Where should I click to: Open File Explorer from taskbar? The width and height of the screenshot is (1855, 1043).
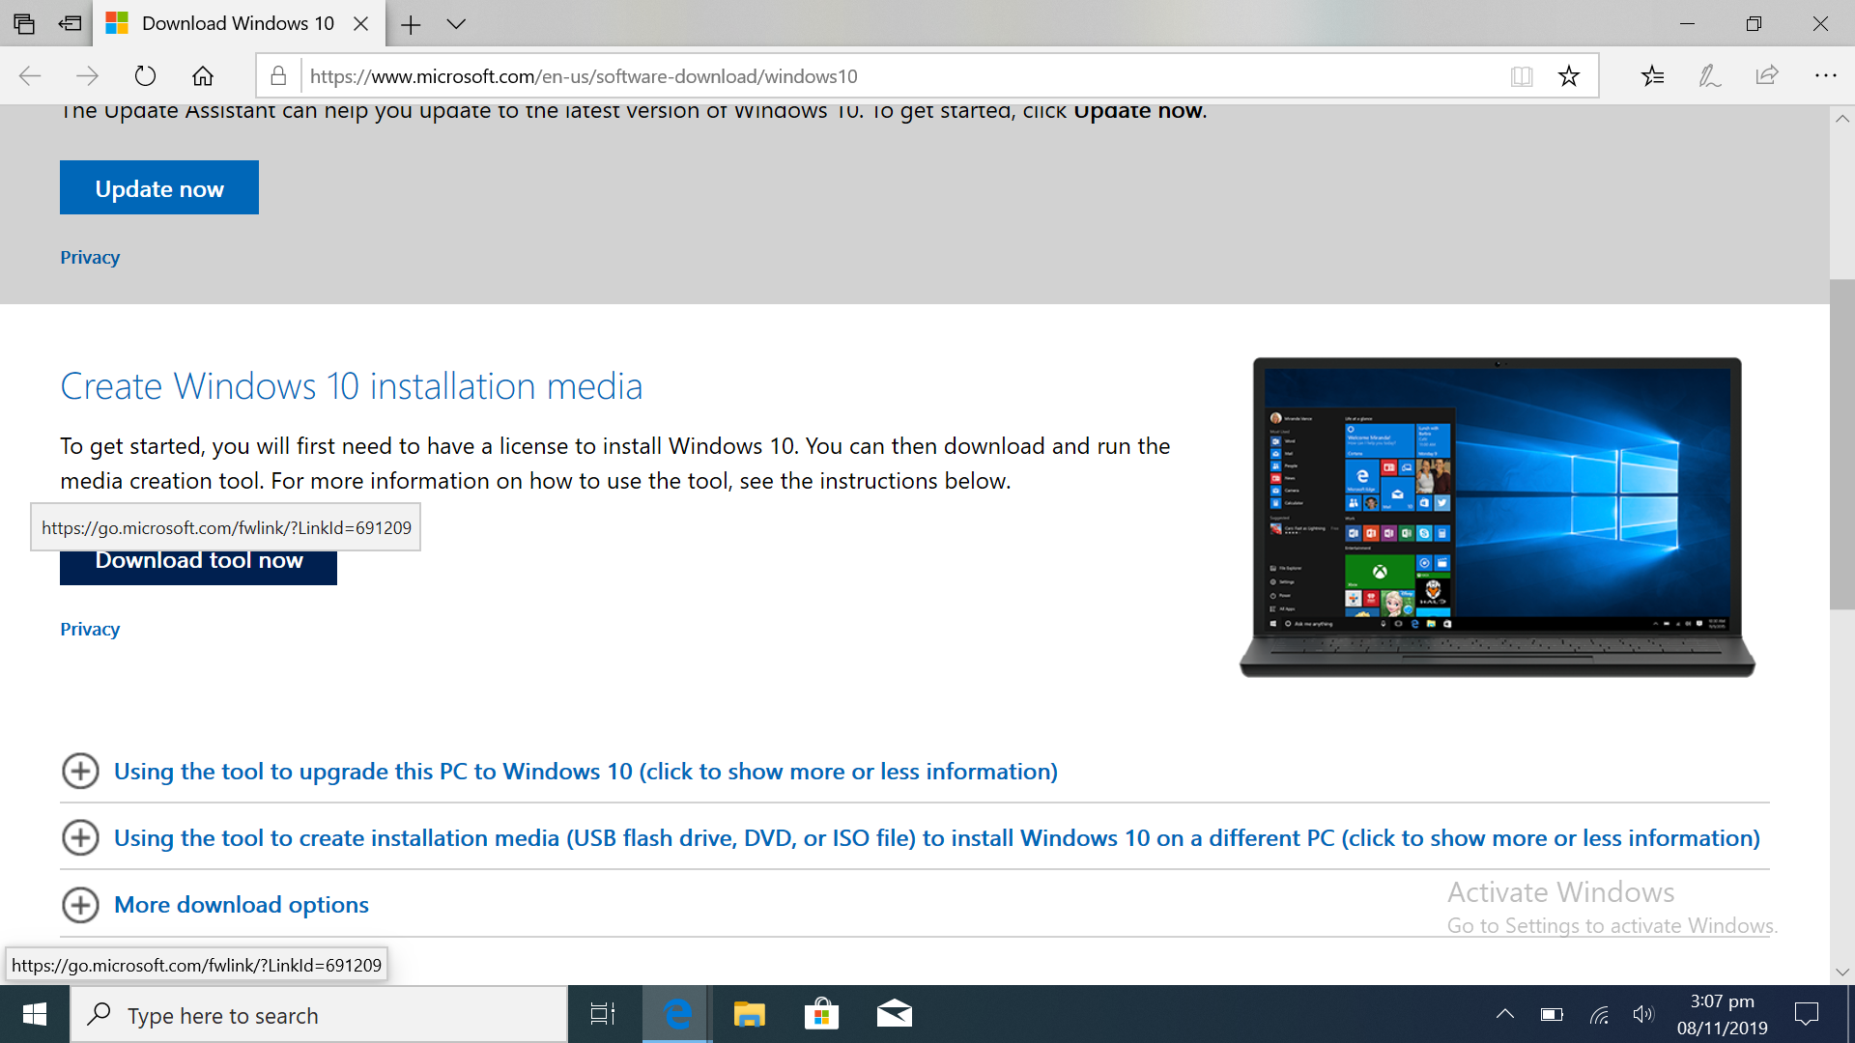coord(749,1014)
